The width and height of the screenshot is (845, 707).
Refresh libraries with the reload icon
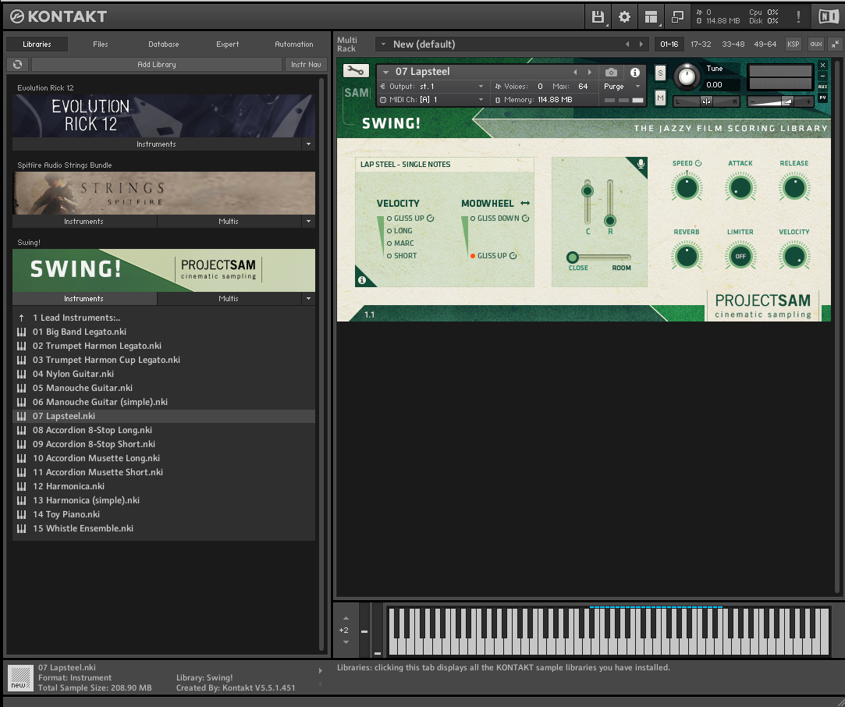point(18,64)
